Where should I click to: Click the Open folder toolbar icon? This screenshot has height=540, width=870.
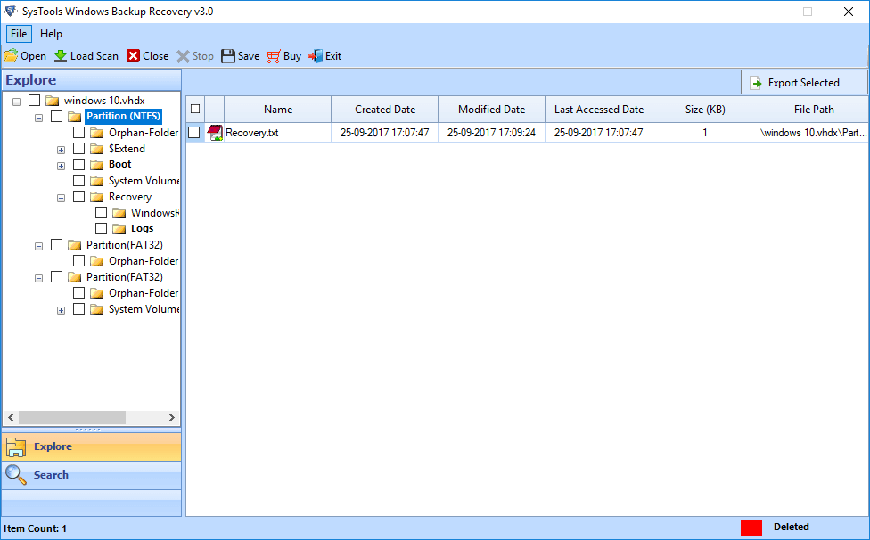(11, 56)
